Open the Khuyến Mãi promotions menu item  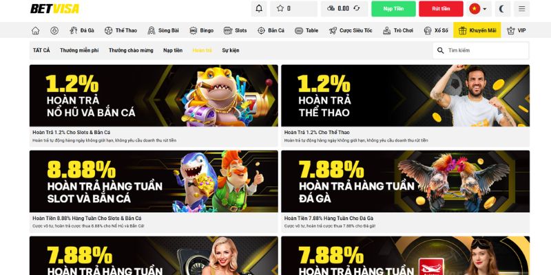coord(477,30)
